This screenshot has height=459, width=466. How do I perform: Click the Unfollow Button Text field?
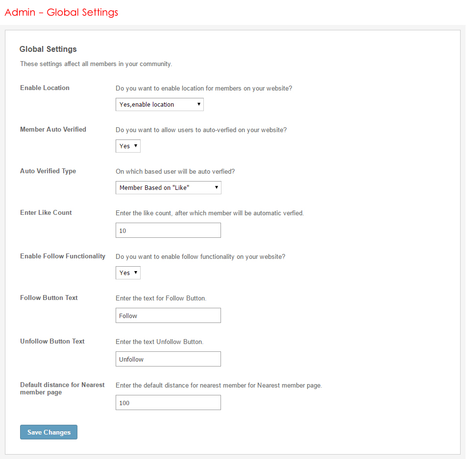pyautogui.click(x=168, y=359)
